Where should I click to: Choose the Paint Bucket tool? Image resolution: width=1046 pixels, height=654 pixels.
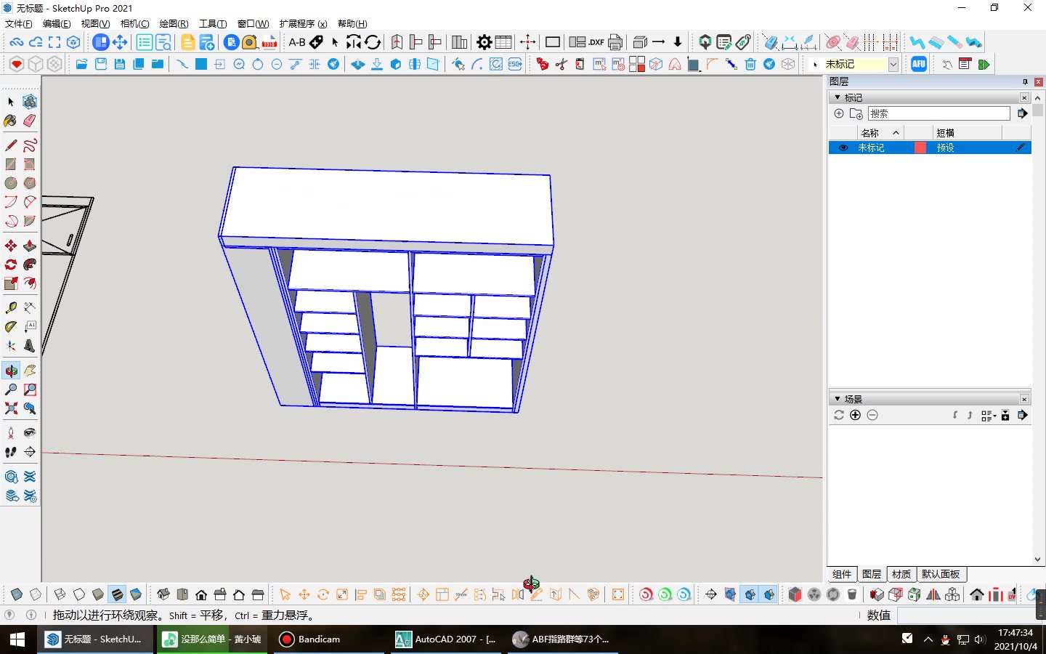tap(11, 121)
